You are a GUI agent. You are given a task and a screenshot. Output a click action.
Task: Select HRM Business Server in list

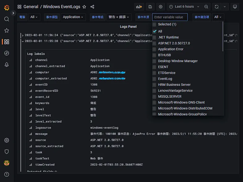(x=174, y=85)
